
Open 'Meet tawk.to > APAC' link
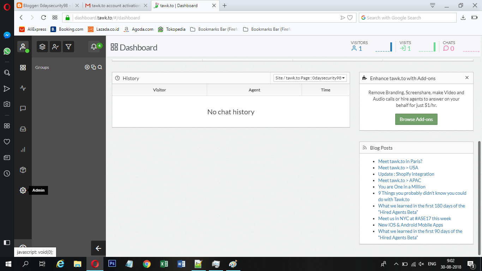(x=400, y=180)
